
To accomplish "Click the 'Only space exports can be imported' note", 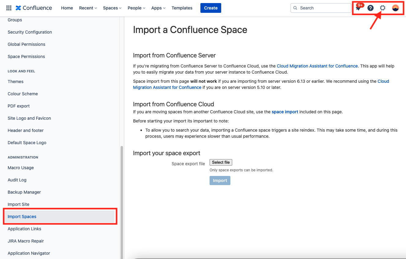I will coord(241,170).
